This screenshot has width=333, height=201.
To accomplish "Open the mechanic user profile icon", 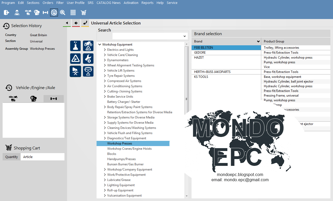I will pyautogui.click(x=17, y=12).
